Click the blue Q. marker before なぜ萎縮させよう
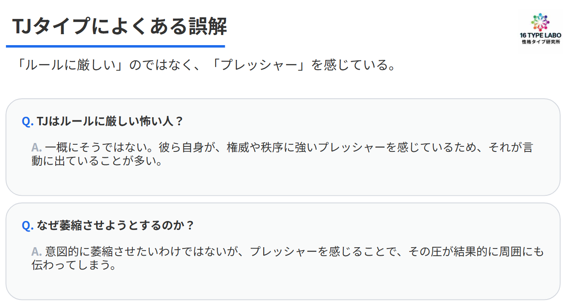The height and width of the screenshot is (305, 572). [27, 225]
